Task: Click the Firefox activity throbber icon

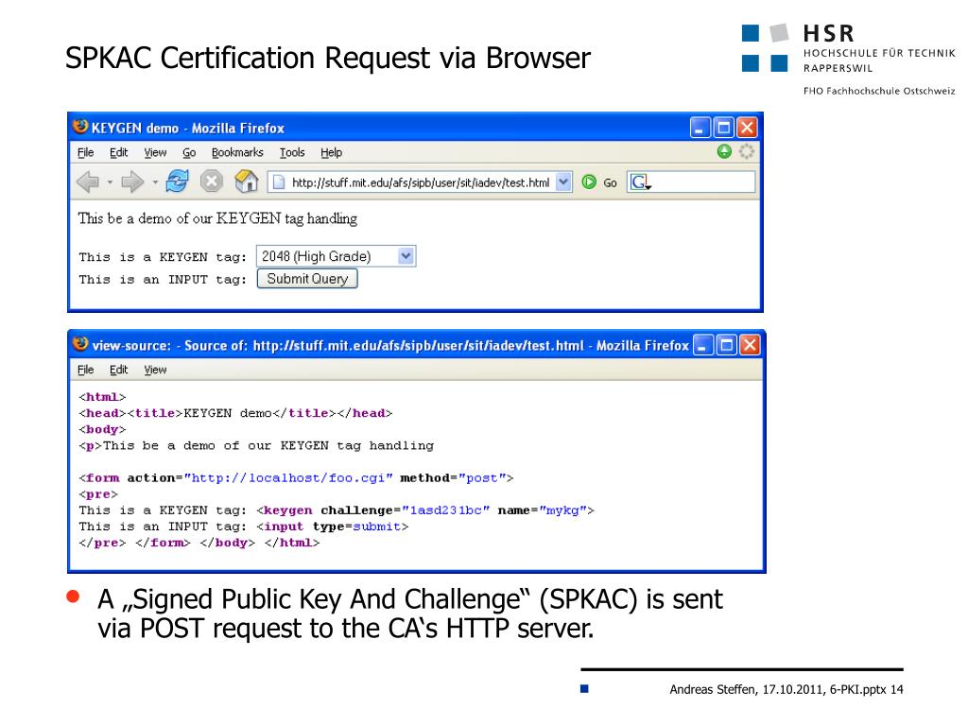Action: (x=747, y=151)
